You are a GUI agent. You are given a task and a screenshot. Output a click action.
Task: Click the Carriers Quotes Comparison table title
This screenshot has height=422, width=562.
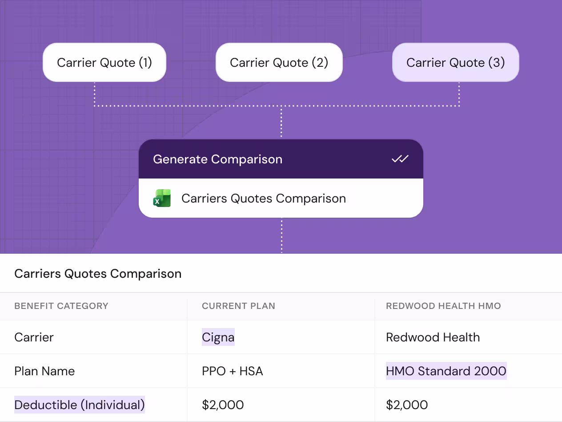coord(98,273)
